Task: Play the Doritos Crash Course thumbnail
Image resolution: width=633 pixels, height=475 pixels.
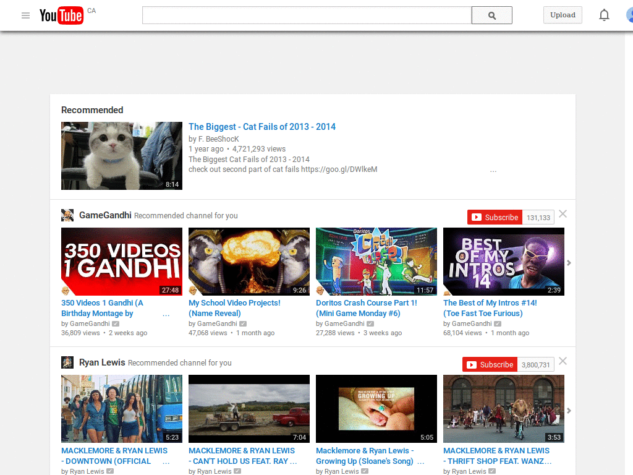Action: pos(376,262)
